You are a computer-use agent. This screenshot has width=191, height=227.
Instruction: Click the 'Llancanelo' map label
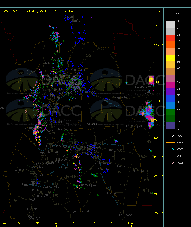pos(51,187)
